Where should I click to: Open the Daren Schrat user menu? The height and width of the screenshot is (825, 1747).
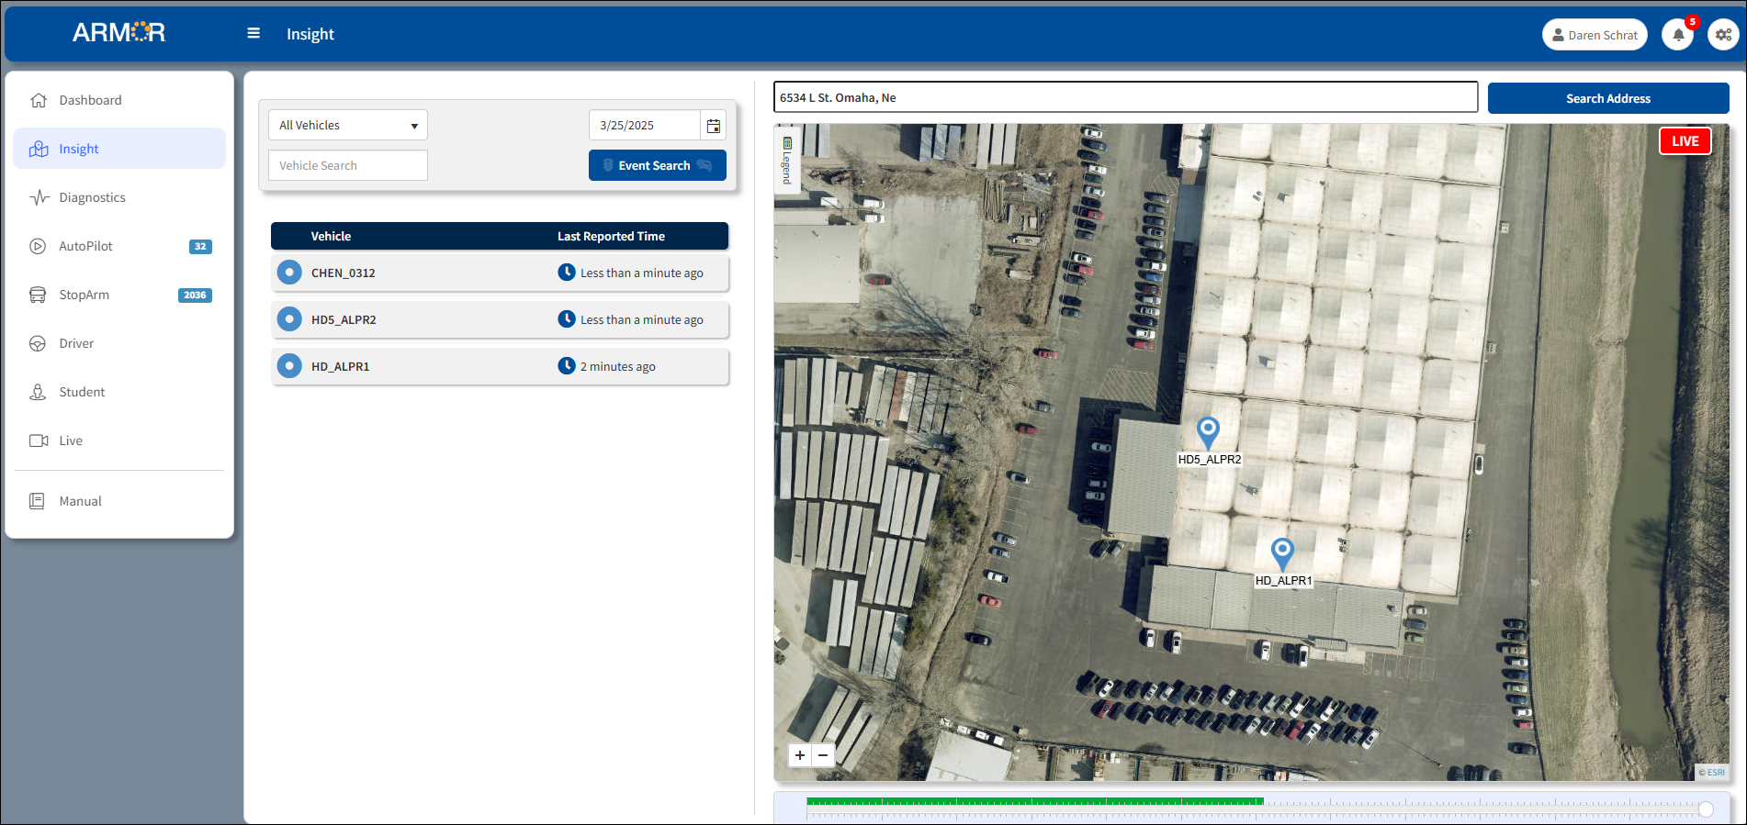[x=1595, y=35]
